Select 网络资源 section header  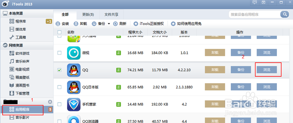tap(27, 45)
